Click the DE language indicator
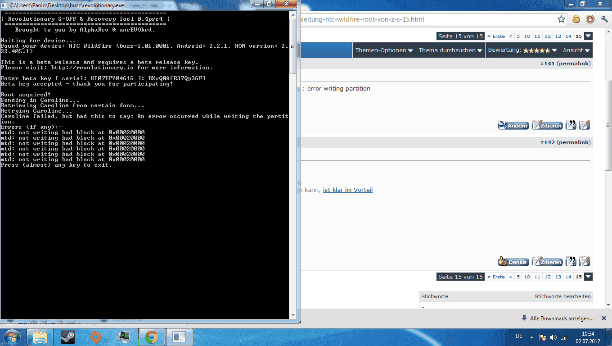Screen dimensions: 612x346 pyautogui.click(x=519, y=336)
